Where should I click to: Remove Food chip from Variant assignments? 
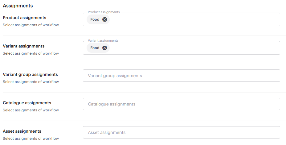pyautogui.click(x=104, y=48)
